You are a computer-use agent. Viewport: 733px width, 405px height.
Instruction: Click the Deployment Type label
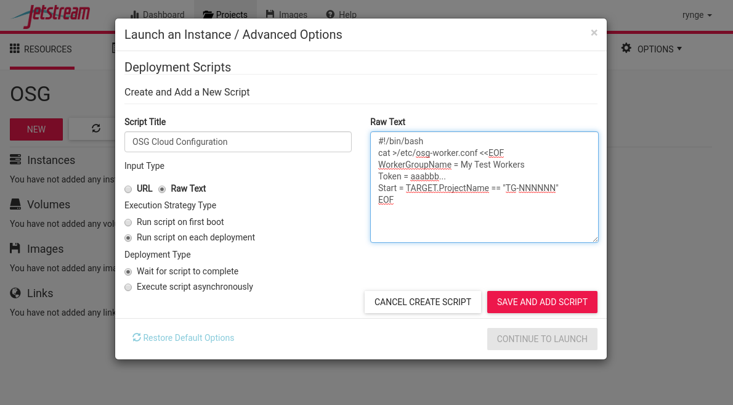coord(158,255)
